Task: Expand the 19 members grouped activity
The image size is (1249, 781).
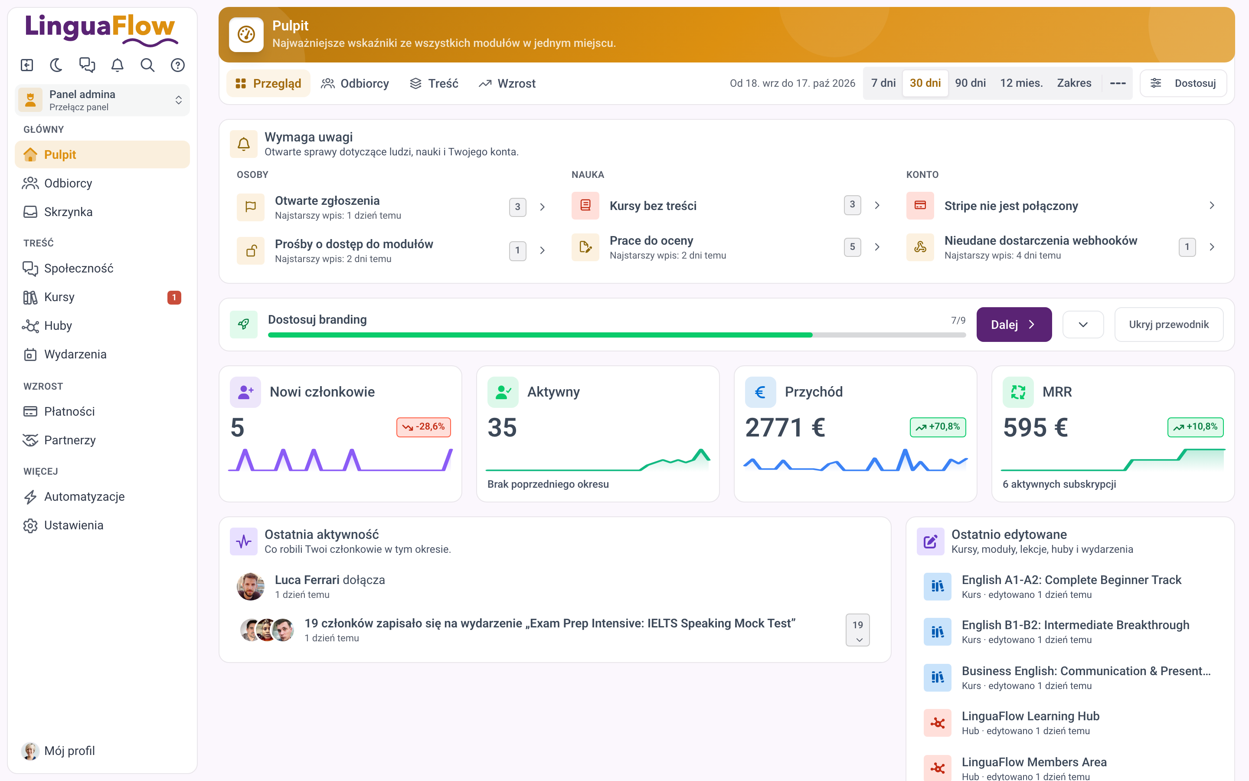Action: [x=858, y=630]
